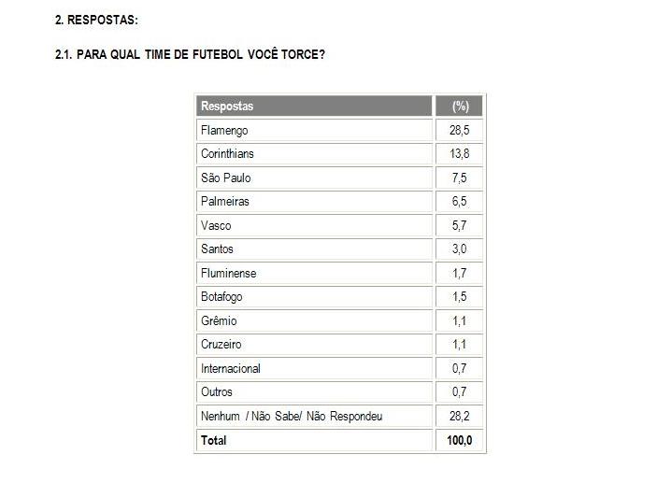Click the 100,0 total value cell
Viewport: 671px width, 483px height.
[x=459, y=440]
